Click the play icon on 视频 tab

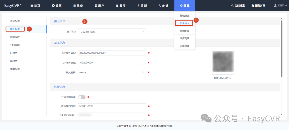point(53,6)
